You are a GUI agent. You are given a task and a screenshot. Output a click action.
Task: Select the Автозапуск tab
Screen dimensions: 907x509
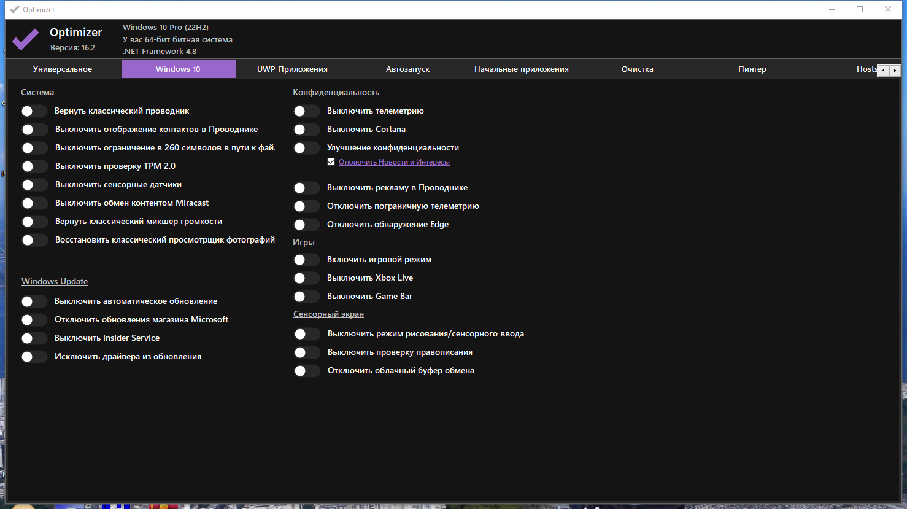click(407, 69)
